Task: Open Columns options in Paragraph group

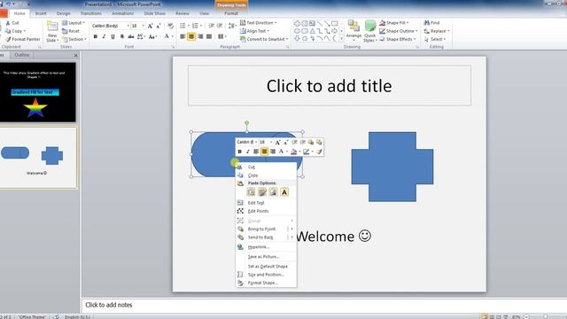Action: [x=221, y=36]
